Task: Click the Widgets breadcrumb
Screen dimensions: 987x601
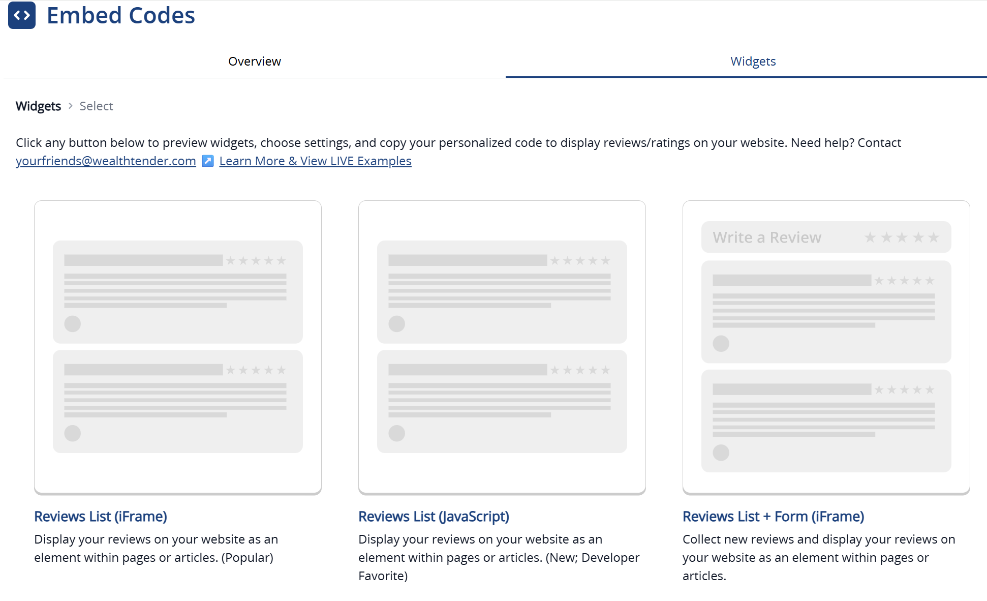Action: tap(38, 106)
